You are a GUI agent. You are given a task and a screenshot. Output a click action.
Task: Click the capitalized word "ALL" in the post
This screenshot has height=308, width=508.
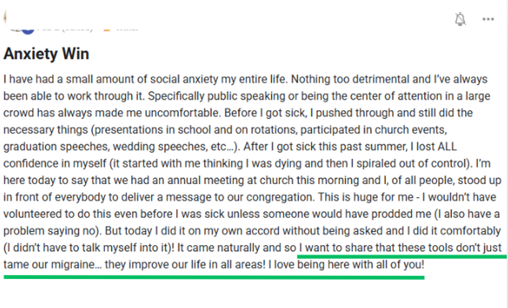coord(447,146)
